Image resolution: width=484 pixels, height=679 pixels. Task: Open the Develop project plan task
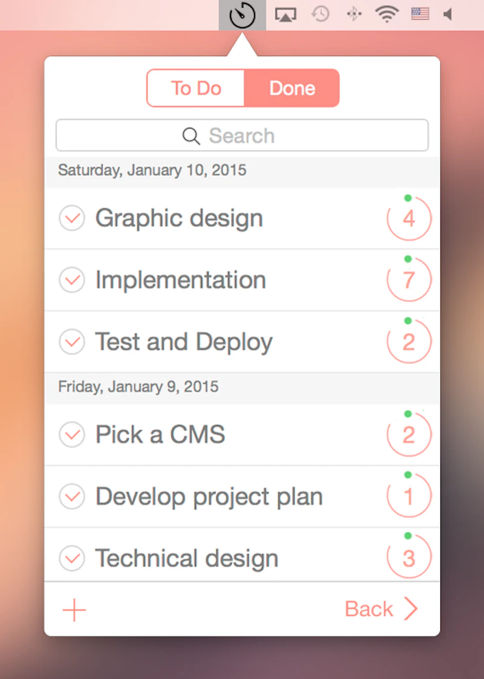pyautogui.click(x=209, y=497)
